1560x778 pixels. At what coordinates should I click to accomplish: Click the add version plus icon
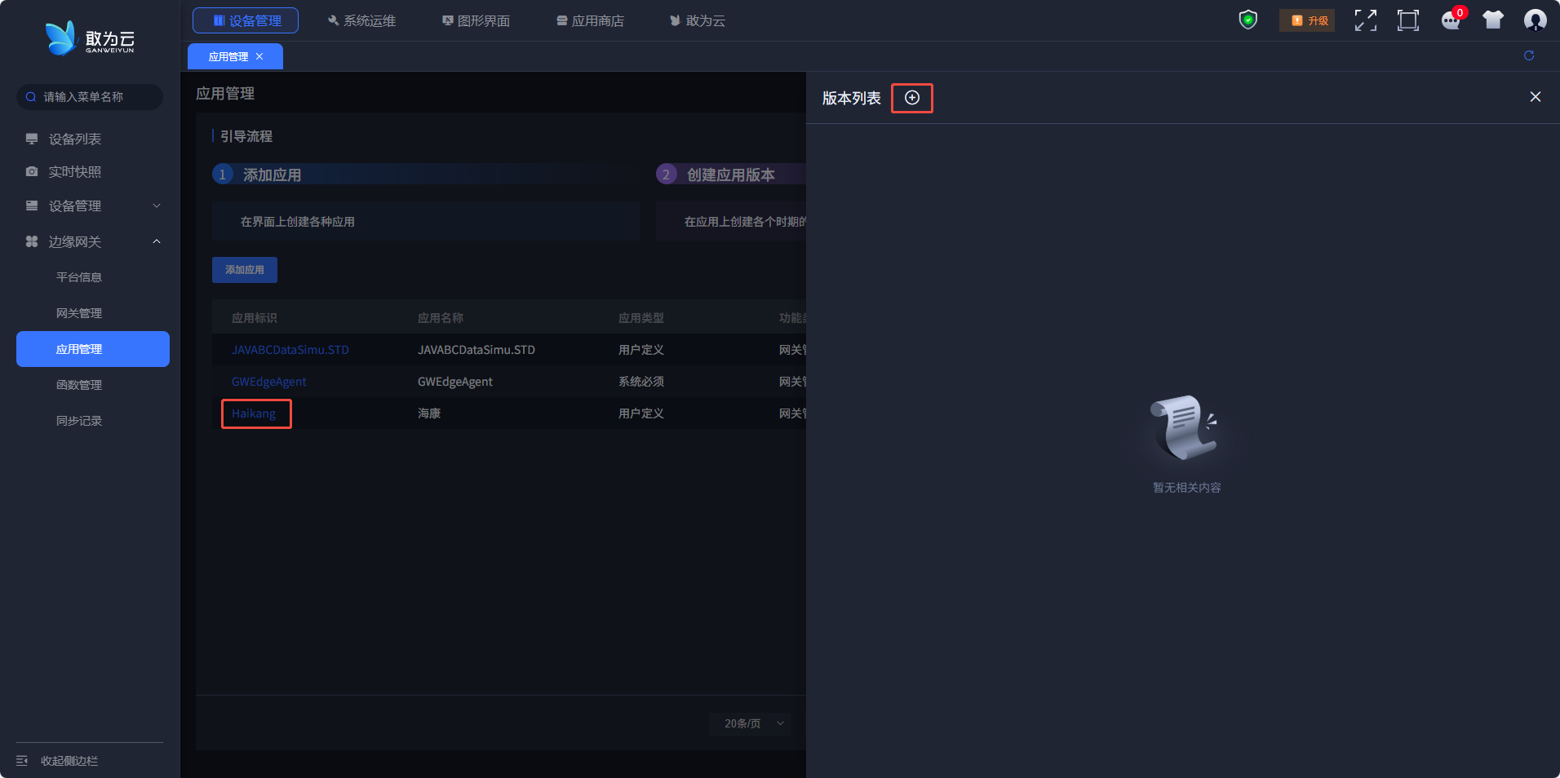tap(912, 98)
